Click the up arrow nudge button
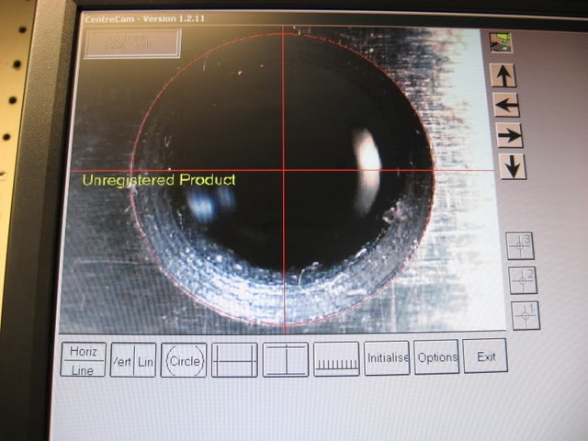 505,75
